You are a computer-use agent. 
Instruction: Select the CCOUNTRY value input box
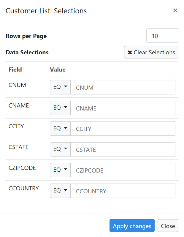click(123, 191)
